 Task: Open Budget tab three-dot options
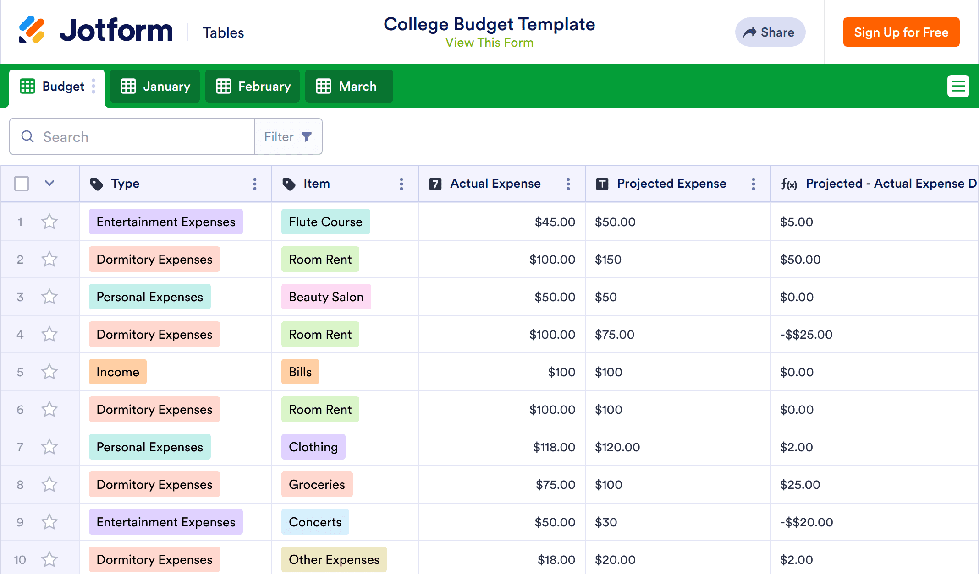tap(93, 86)
